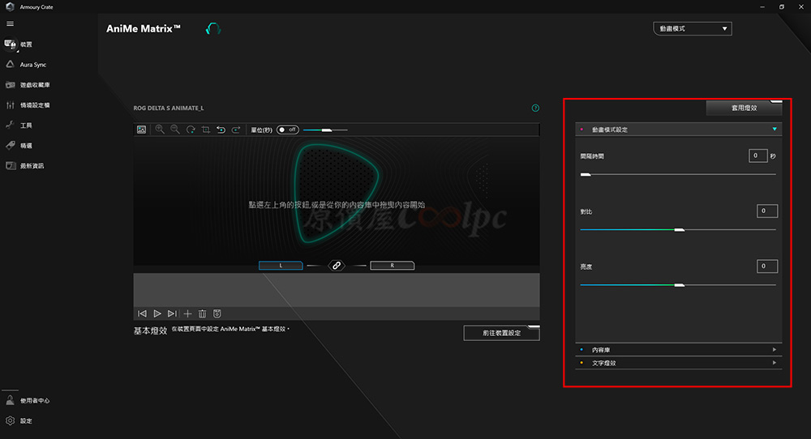This screenshot has width=811, height=439.
Task: Click the undo arrow icon
Action: [221, 130]
